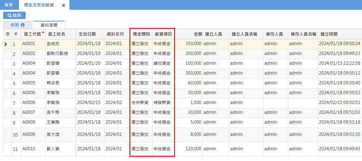
Task: Click the 統計年月 column header
Action: tap(115, 34)
